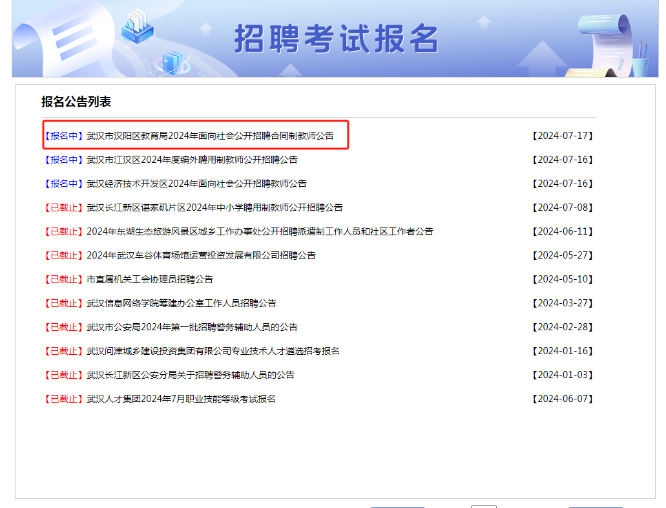Click the date 2024-01-03
Screen dimensions: 666x508
coord(563,375)
